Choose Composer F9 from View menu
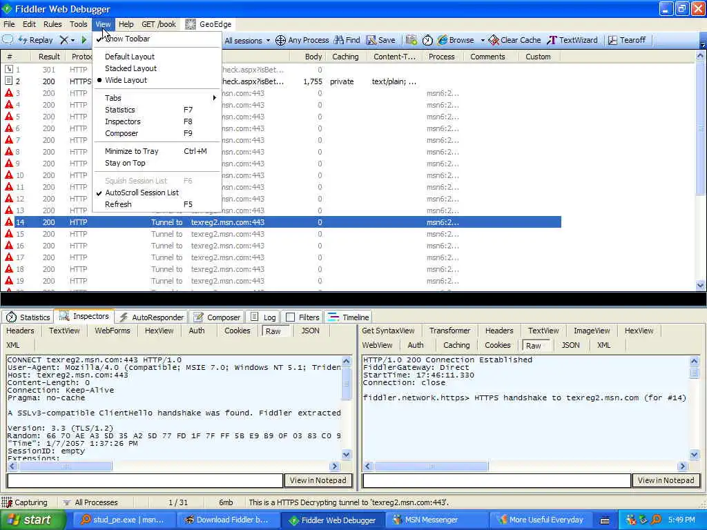This screenshot has height=530, width=707. (x=157, y=133)
